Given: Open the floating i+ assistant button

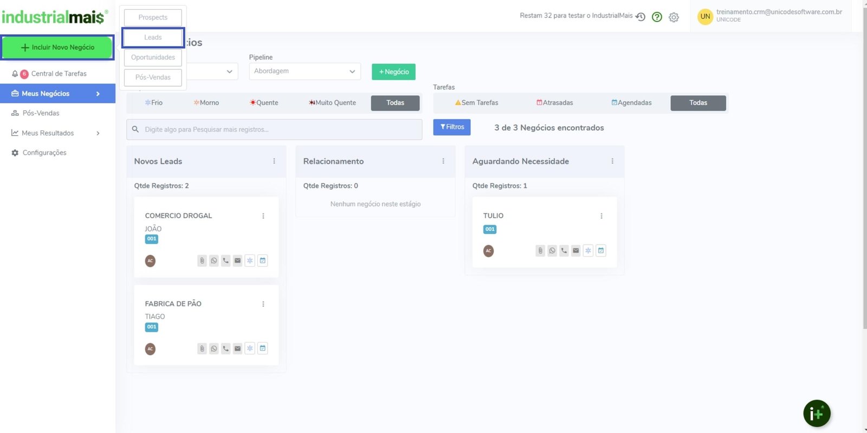Looking at the screenshot, I should (817, 414).
